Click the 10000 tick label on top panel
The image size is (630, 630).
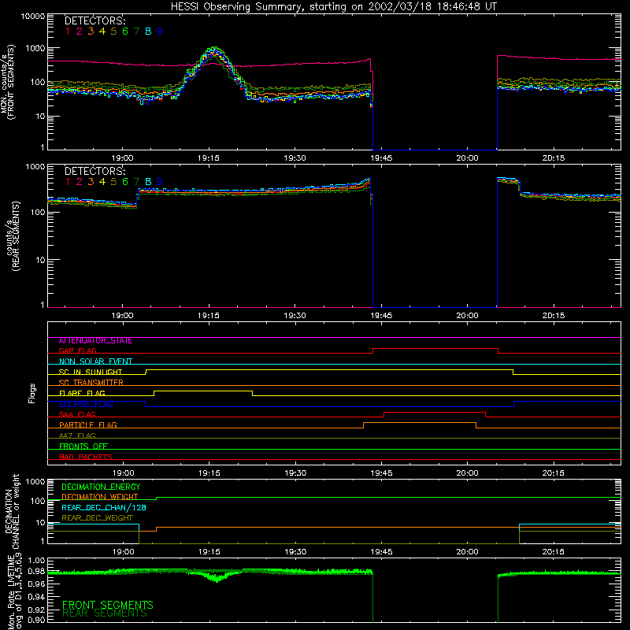tap(32, 17)
